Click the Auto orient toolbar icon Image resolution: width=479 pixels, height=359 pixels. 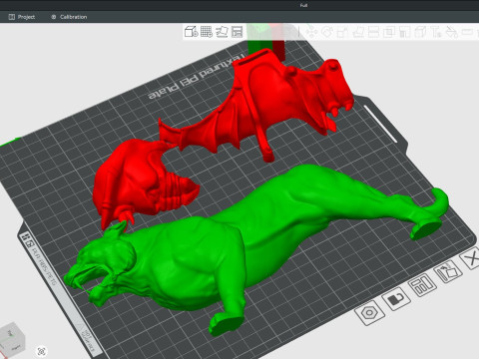pyautogui.click(x=222, y=32)
